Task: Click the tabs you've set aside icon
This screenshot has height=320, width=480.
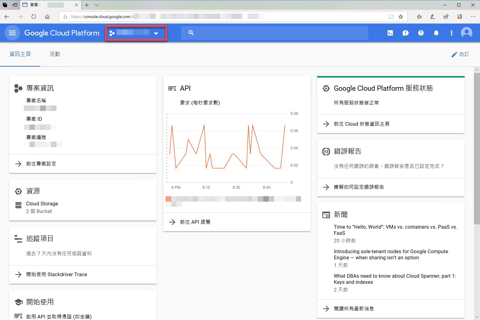Action: coord(5,5)
